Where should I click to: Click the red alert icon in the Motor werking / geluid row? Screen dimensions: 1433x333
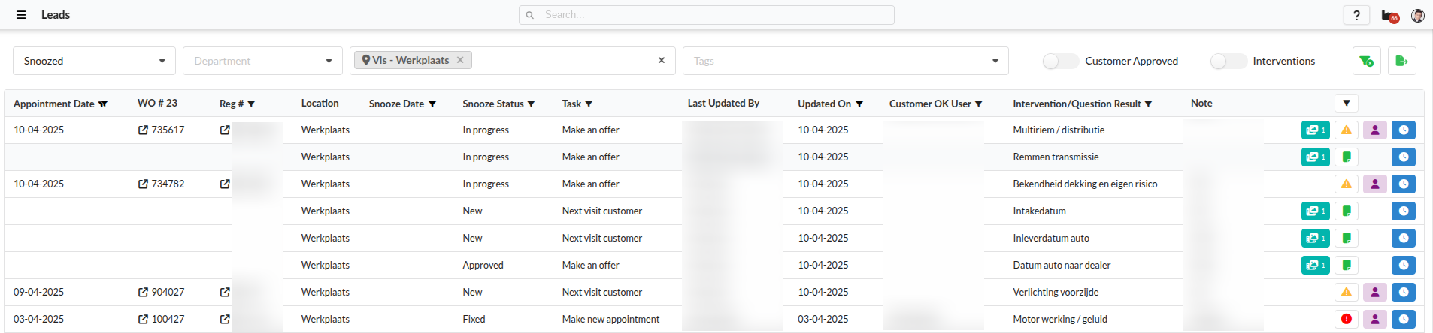(x=1346, y=319)
